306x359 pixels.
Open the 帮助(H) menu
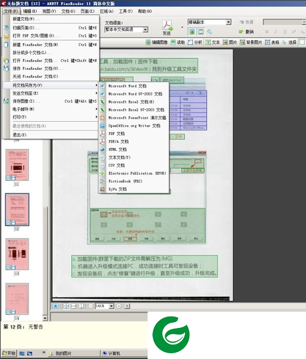[x=144, y=11]
